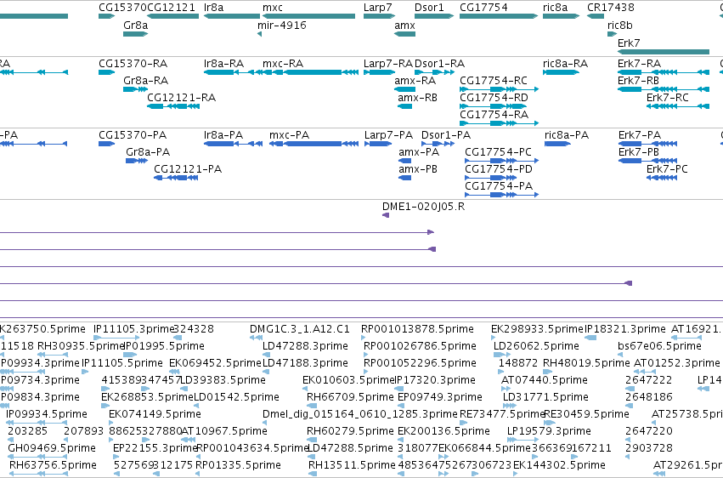
Task: Click the Erk7-RA transcript label
Action: click(x=639, y=63)
